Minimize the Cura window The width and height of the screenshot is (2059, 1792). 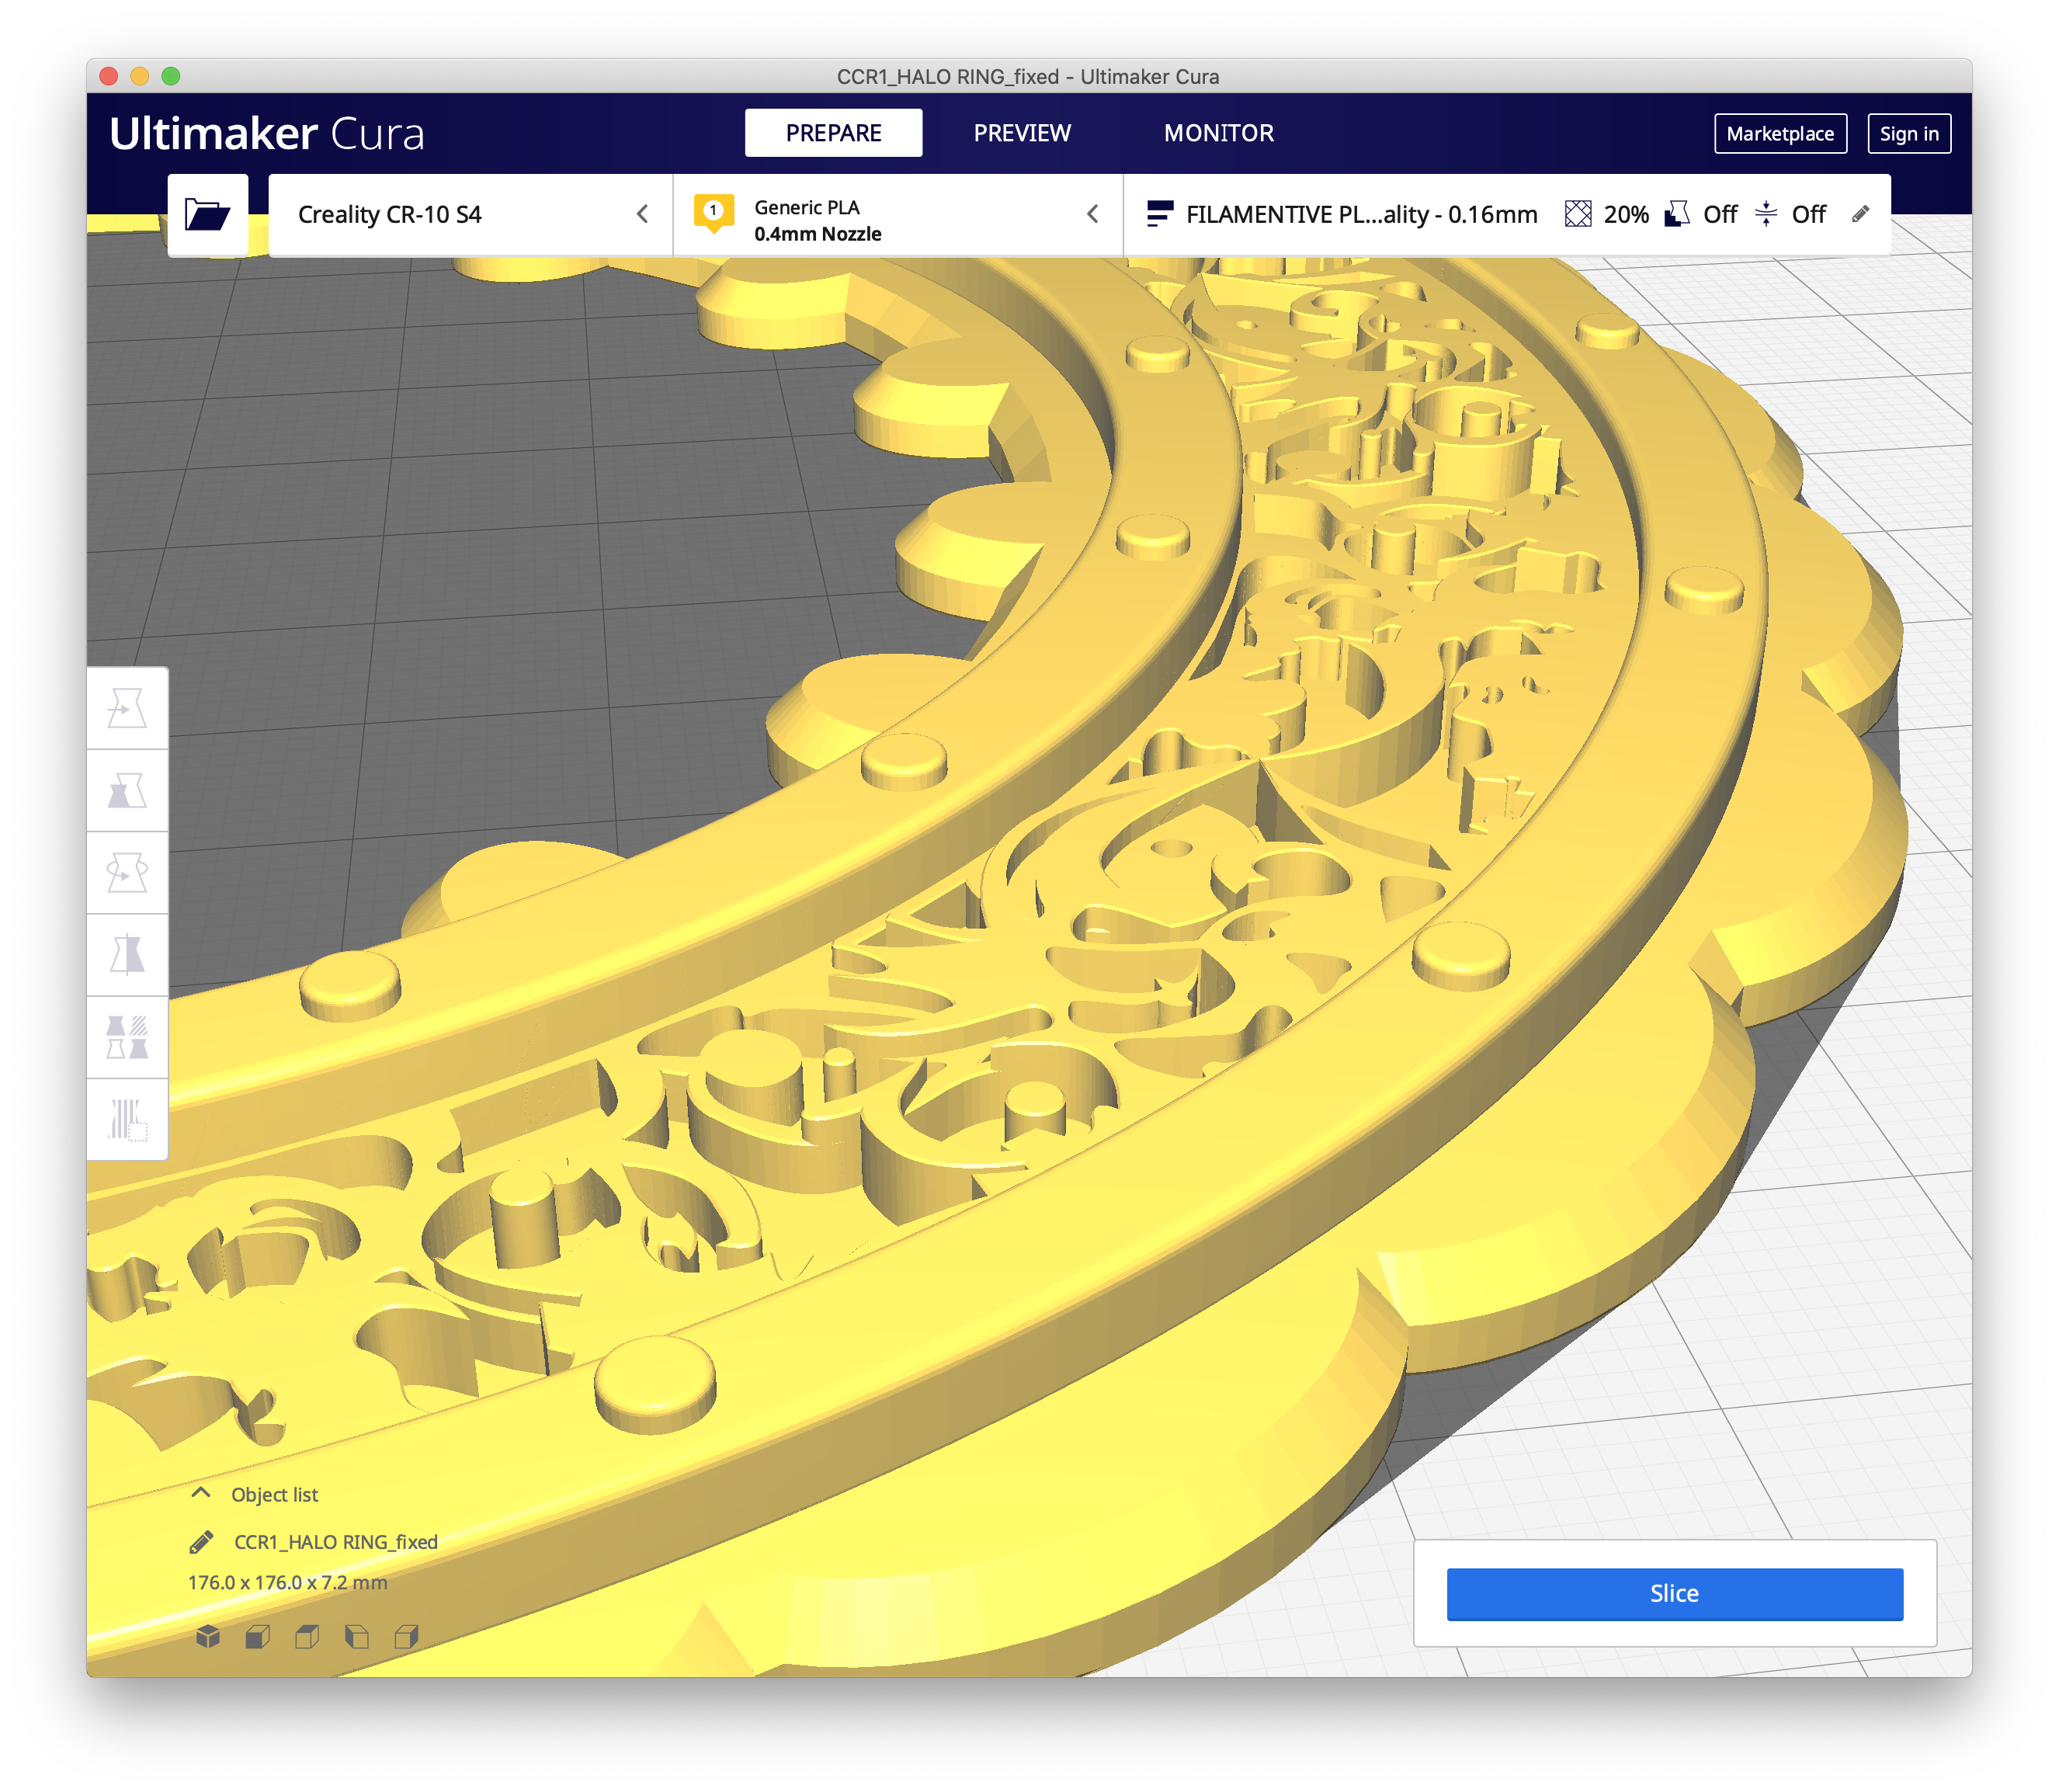[x=140, y=76]
